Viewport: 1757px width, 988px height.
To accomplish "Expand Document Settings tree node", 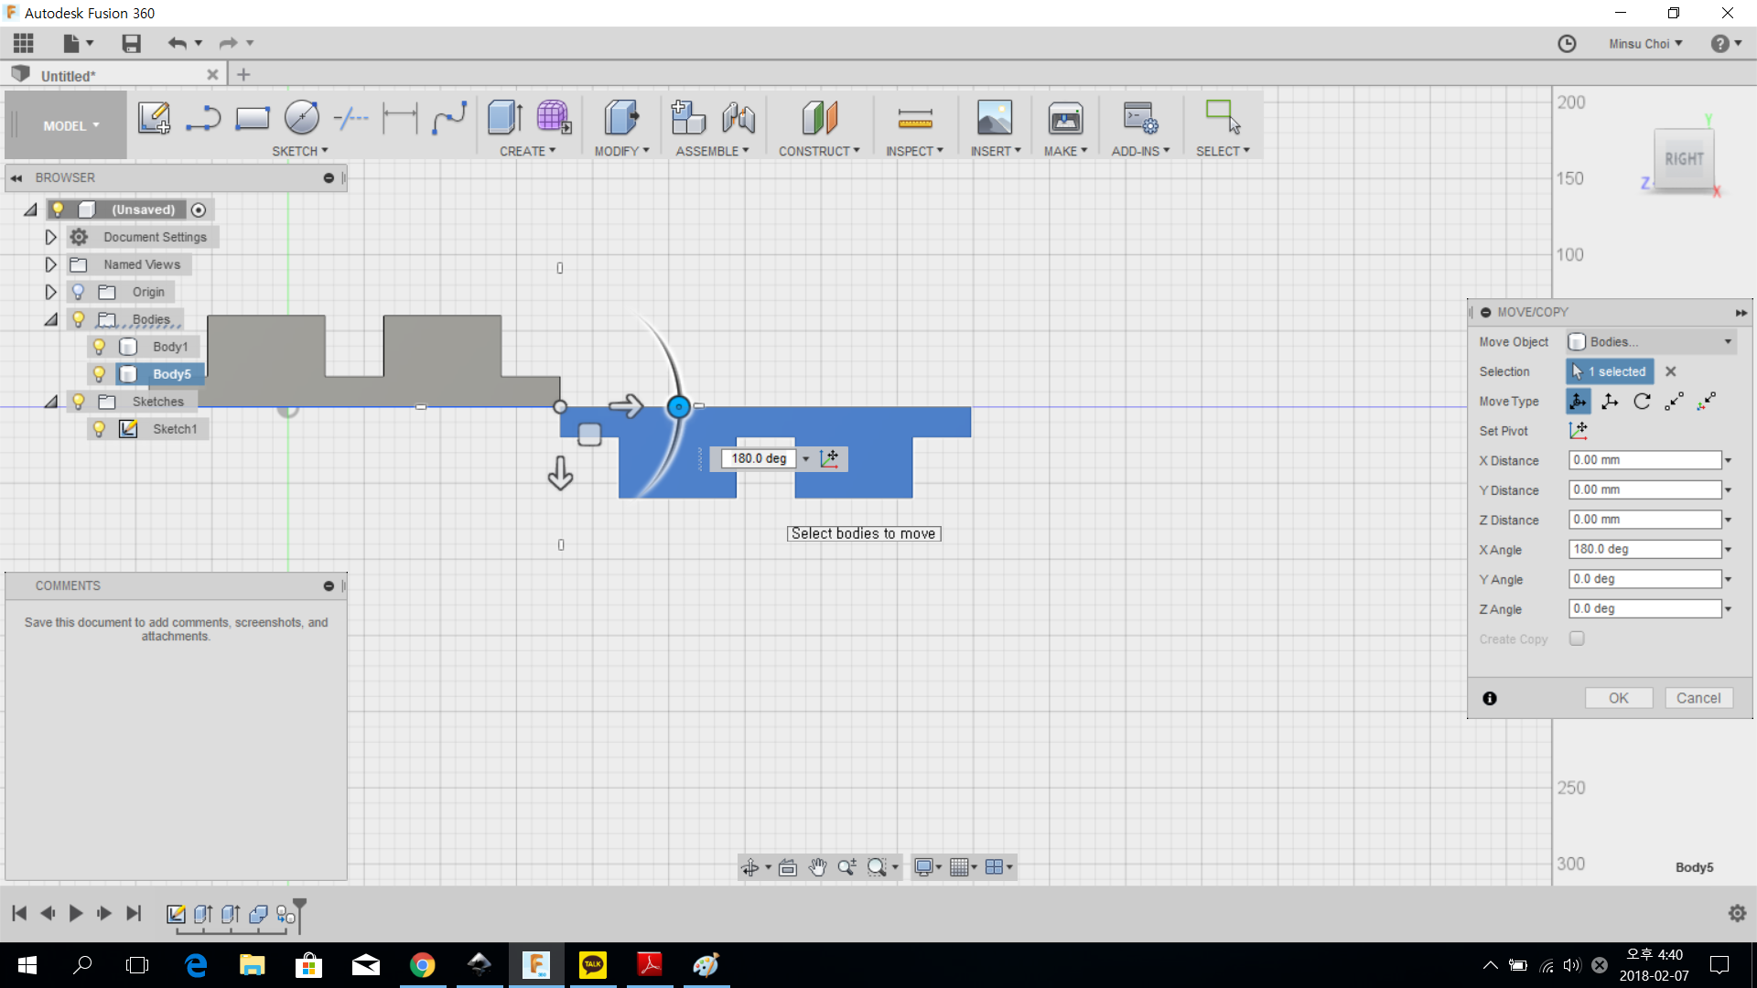I will point(50,237).
